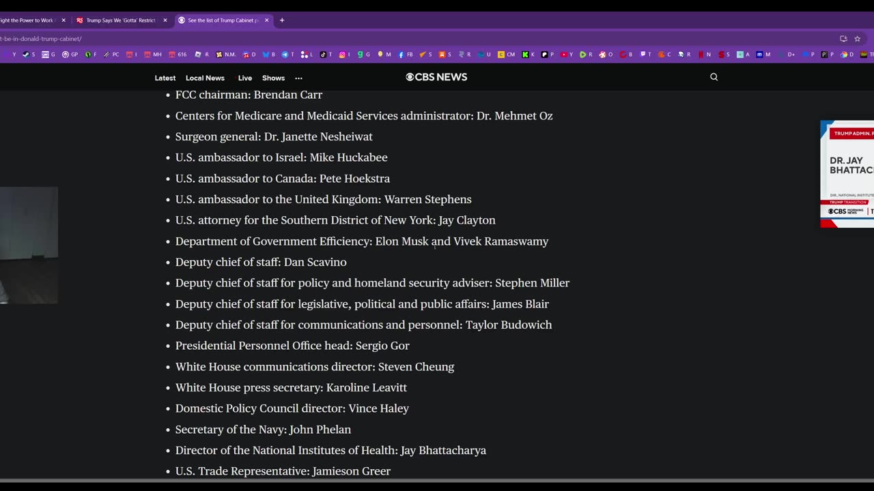Click the 'Stephen Miller' entry
Image resolution: width=874 pixels, height=491 pixels.
pos(372,283)
